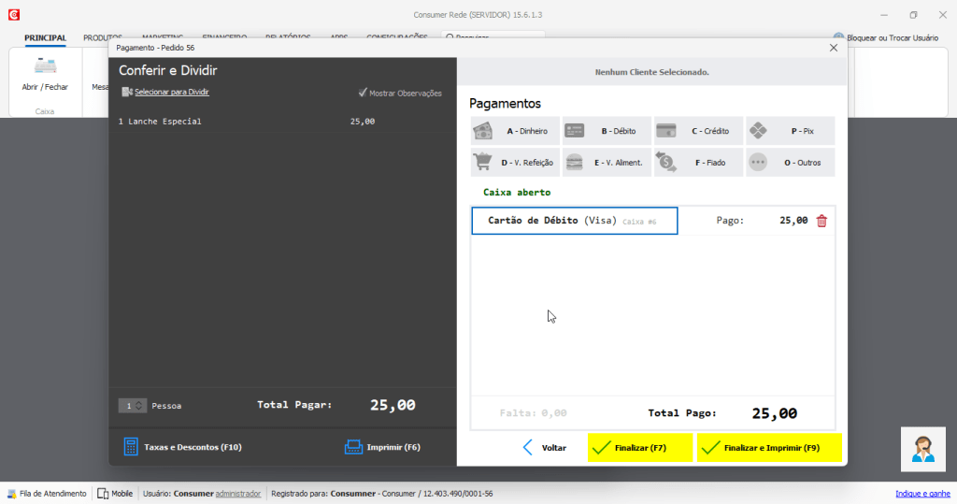Adjust the Pessoa count stepper
Viewport: 957px width, 504px height.
click(x=139, y=406)
